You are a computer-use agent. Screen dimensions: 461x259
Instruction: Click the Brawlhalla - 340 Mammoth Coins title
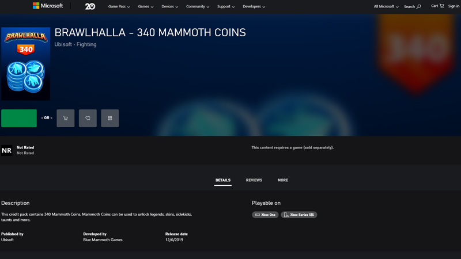(x=150, y=32)
